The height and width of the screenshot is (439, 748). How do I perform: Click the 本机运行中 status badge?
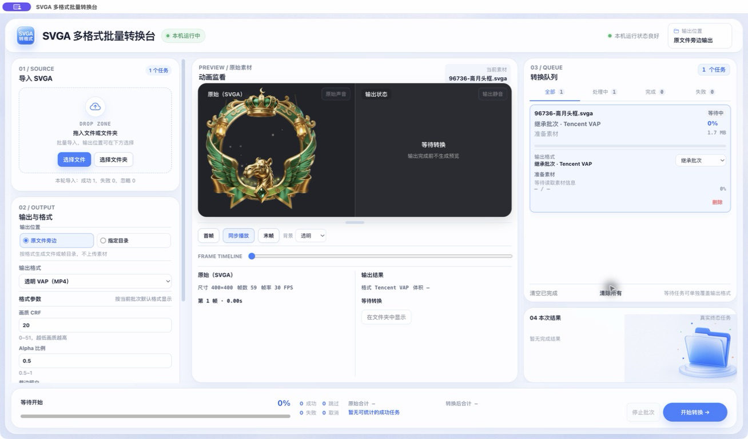point(183,36)
